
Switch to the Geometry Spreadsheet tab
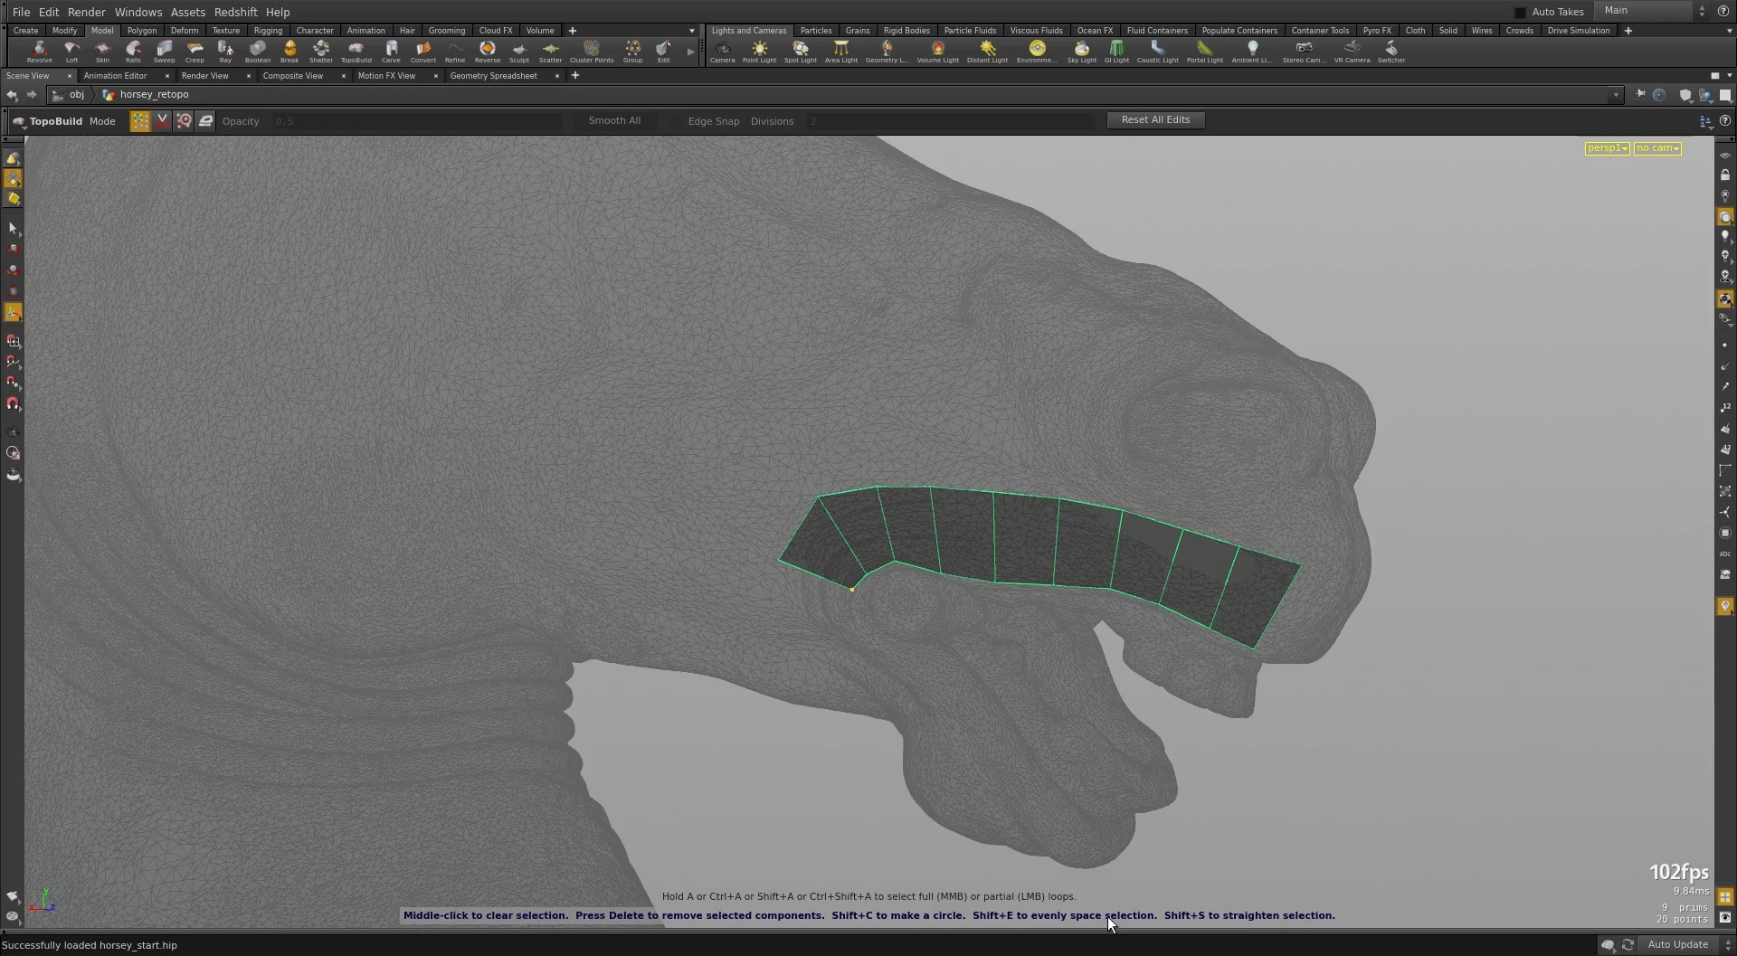494,76
